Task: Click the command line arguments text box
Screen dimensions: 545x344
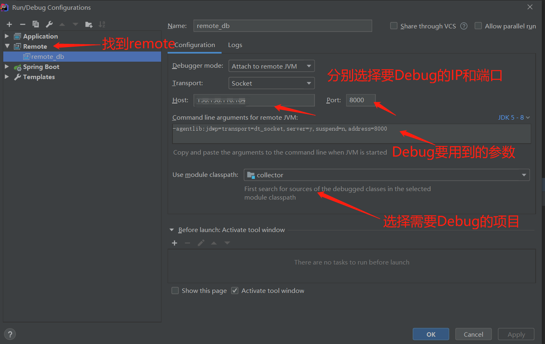Action: tap(352, 133)
